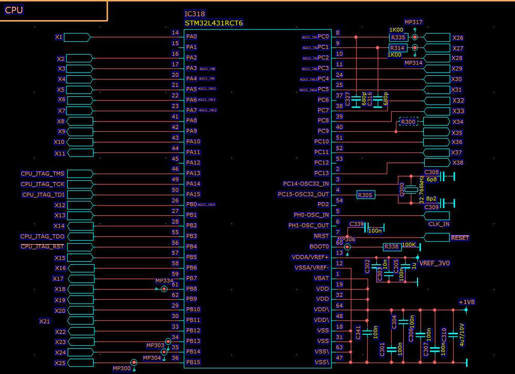Select capacitor C341 symbol
The image size is (515, 374).
(x=367, y=331)
